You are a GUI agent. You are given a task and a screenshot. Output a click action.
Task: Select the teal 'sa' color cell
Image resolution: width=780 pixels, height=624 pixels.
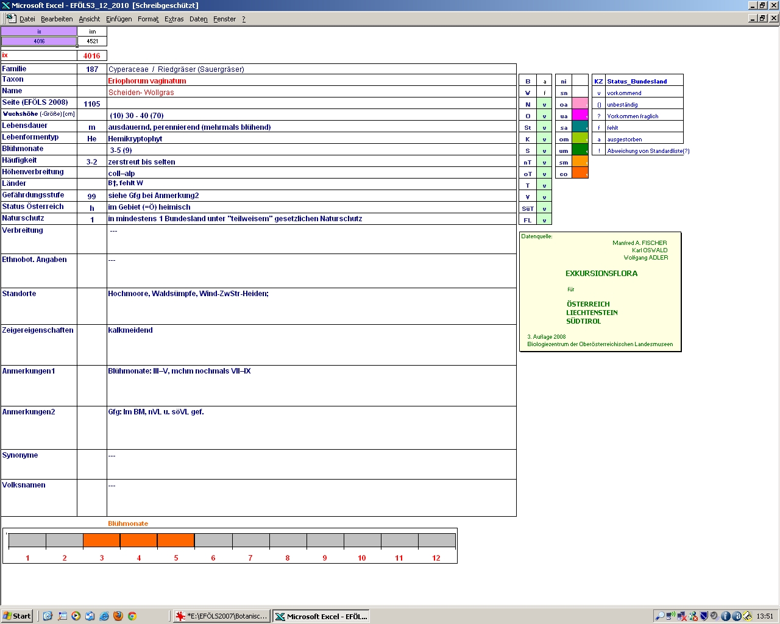click(580, 127)
